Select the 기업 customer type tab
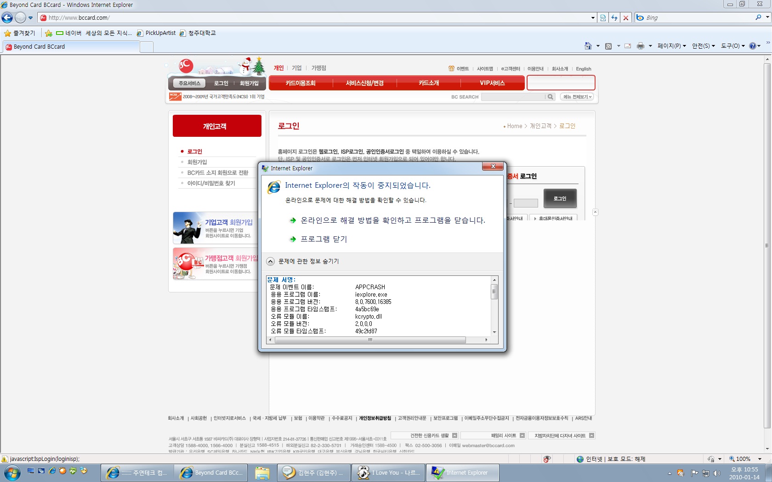Image resolution: width=772 pixels, height=482 pixels. pos(297,68)
